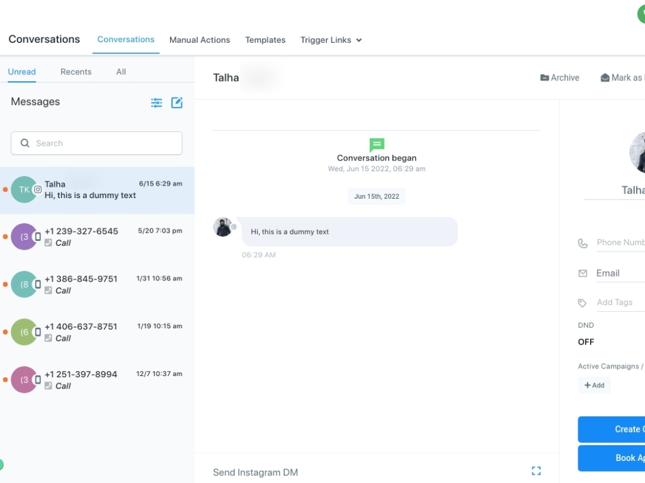Screen dimensions: 645x483
Task: Open the message filter settings icon
Action: [x=156, y=103]
